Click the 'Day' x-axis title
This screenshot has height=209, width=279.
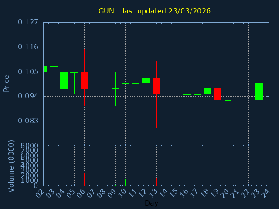[x=151, y=203]
